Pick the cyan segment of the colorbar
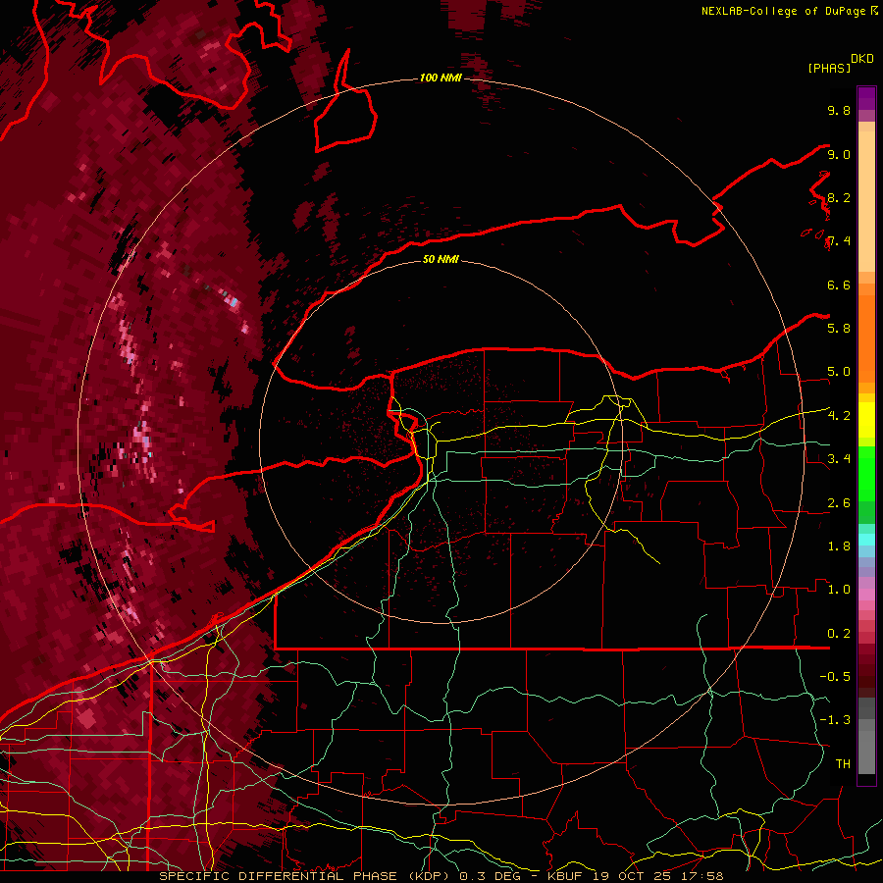883x883 pixels. [x=866, y=540]
